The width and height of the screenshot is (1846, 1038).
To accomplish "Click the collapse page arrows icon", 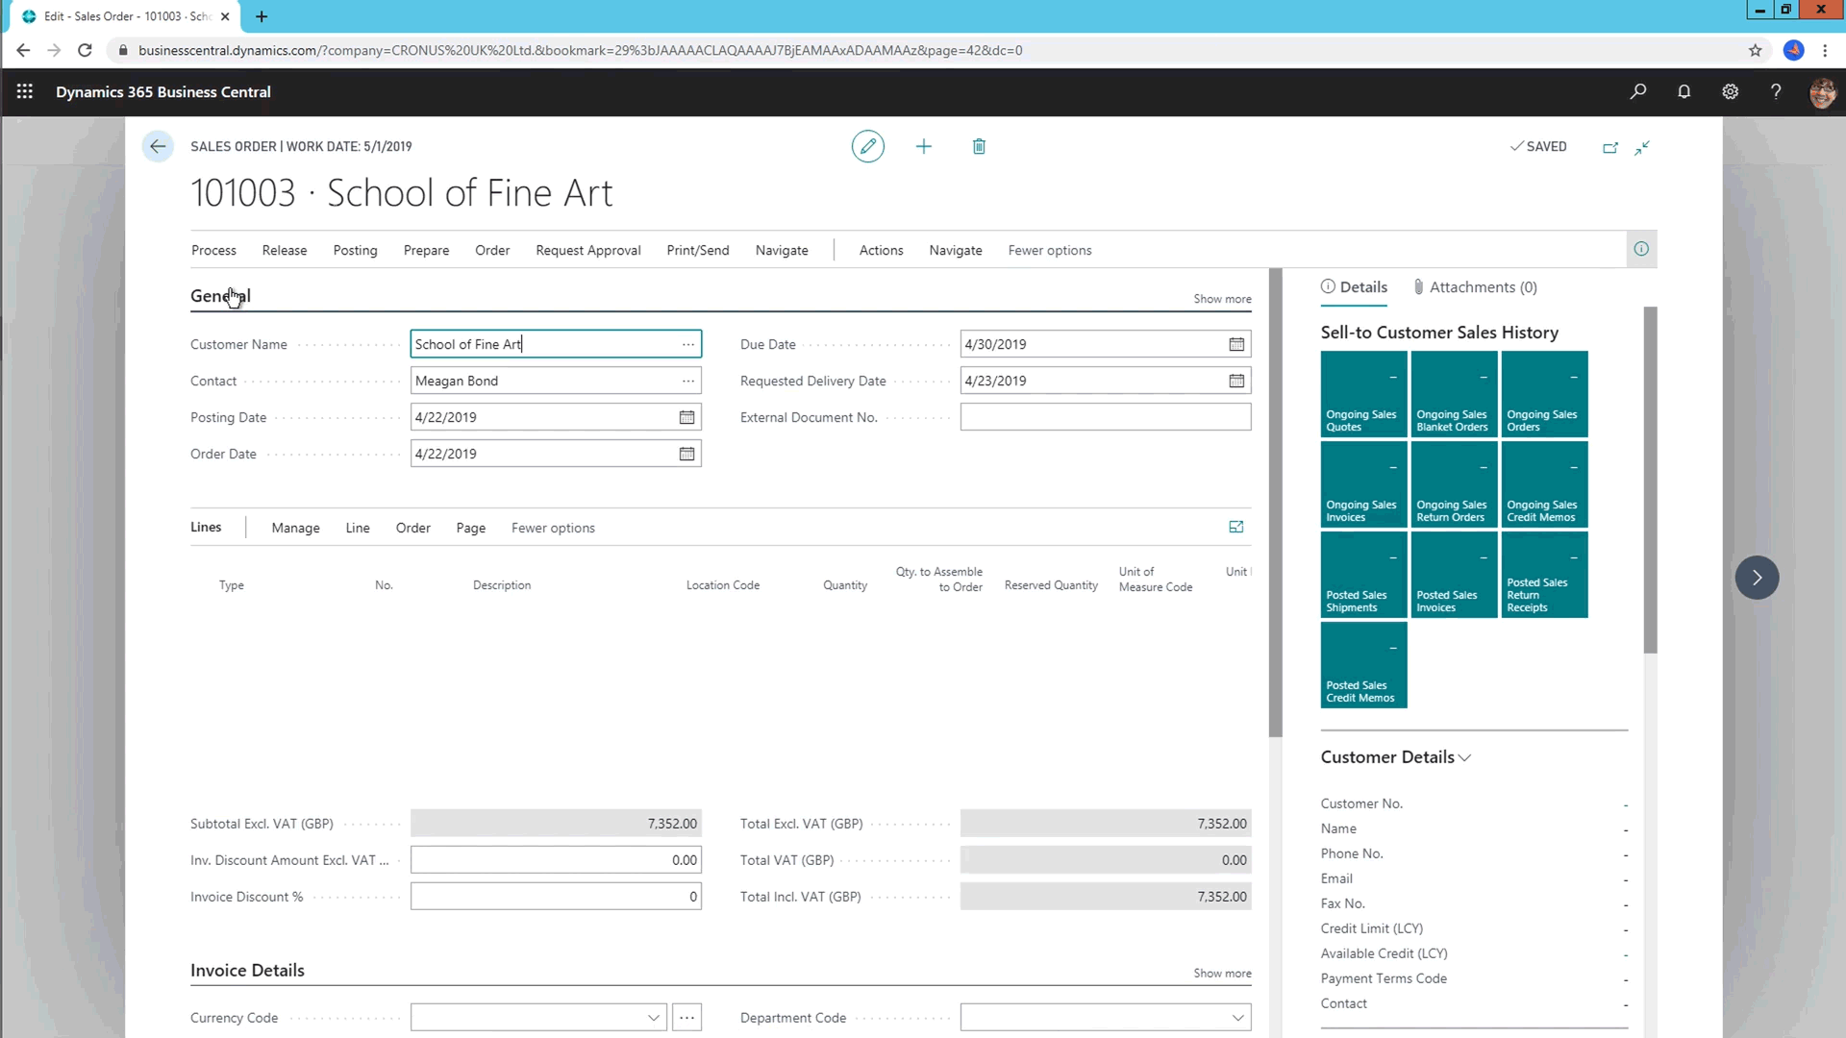I will click(x=1642, y=147).
